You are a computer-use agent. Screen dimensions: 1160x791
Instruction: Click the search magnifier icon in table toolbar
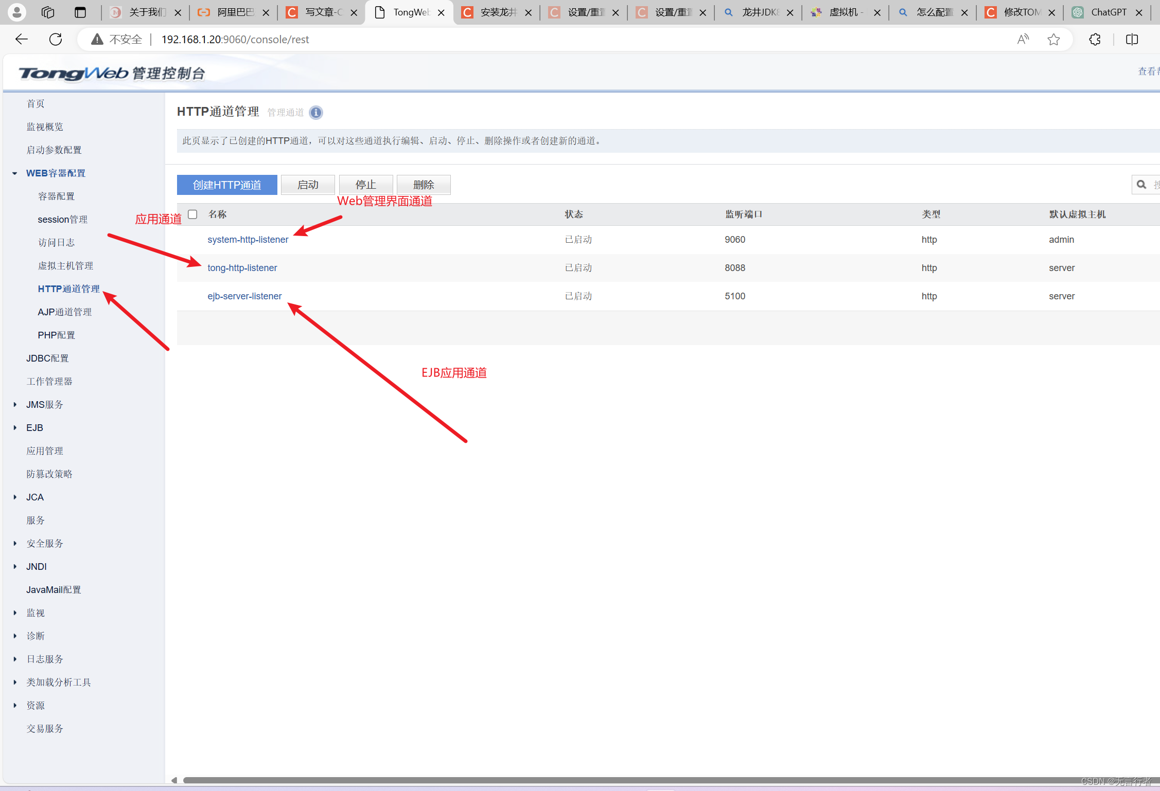point(1141,185)
